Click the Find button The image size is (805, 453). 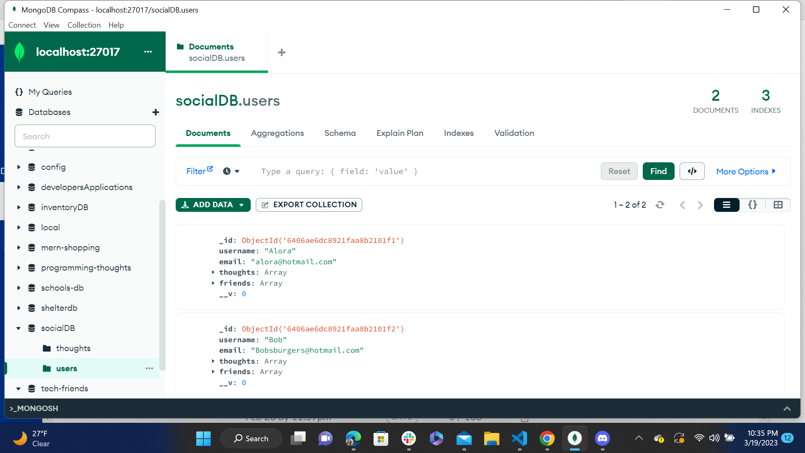658,171
